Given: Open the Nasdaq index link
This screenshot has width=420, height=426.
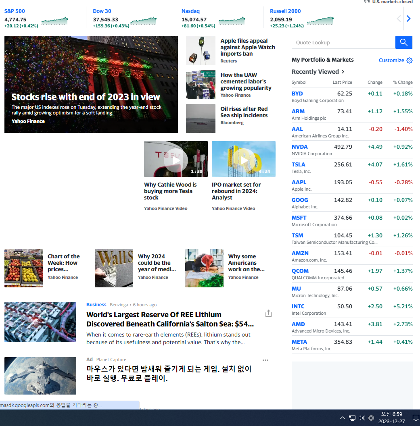Looking at the screenshot, I should pos(190,11).
